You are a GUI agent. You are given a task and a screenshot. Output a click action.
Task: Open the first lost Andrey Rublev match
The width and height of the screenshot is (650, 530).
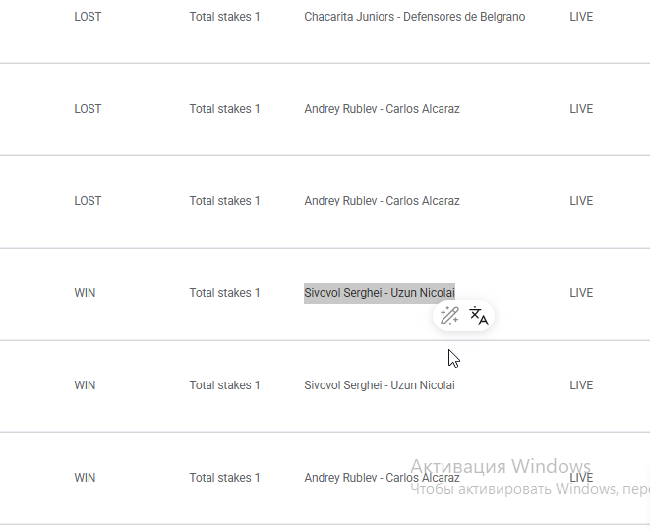coord(382,109)
